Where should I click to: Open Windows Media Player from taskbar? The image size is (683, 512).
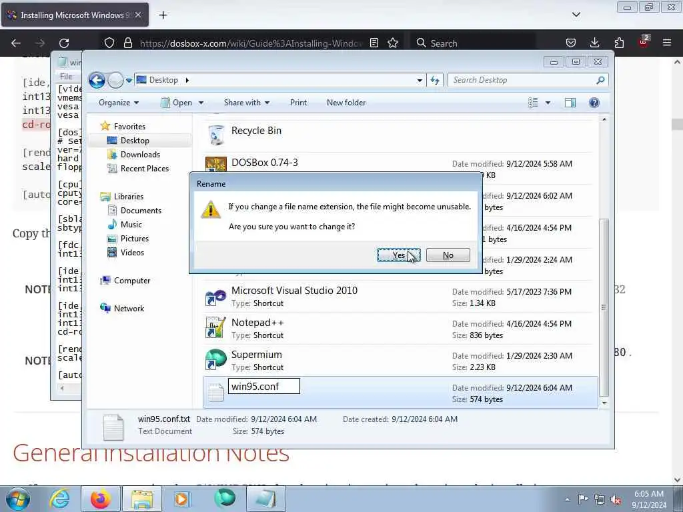point(183,499)
